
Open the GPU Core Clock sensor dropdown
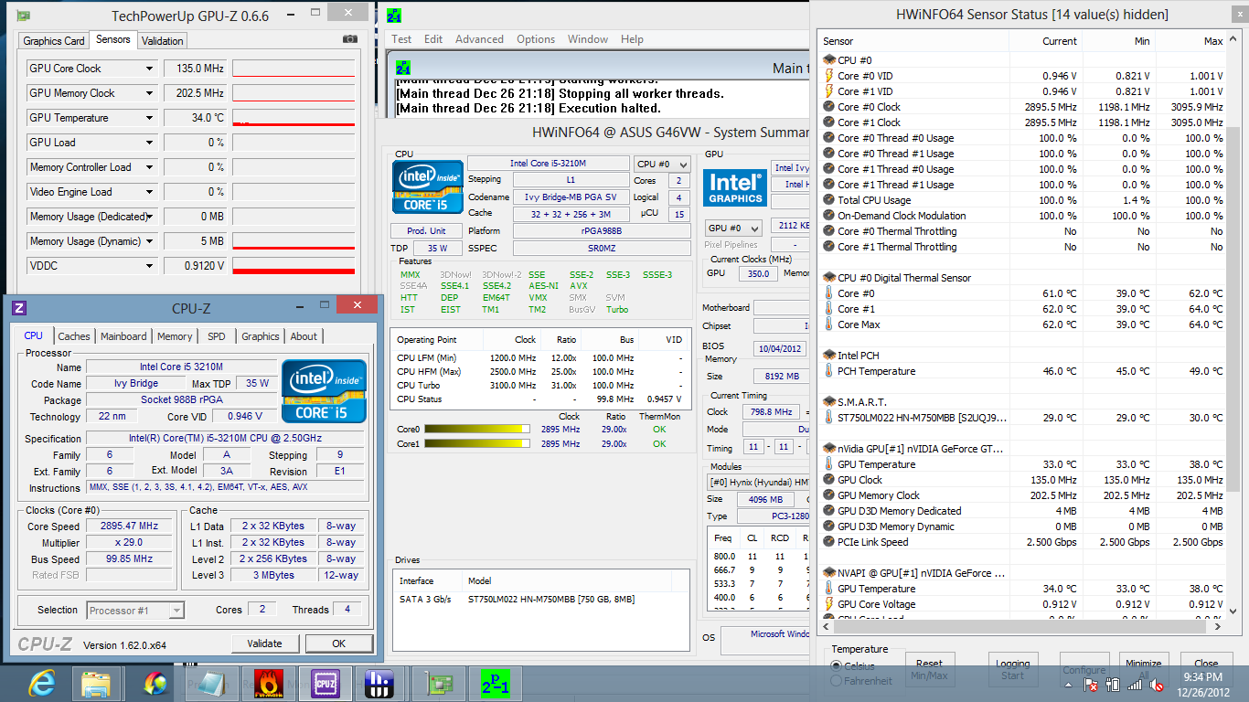149,69
